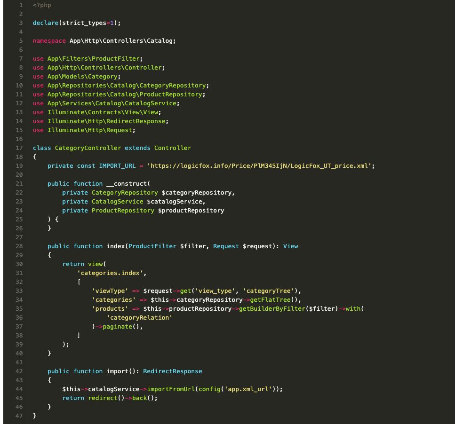Click the 'import' method name on line 42
The width and height of the screenshot is (455, 424).
pyautogui.click(x=117, y=371)
